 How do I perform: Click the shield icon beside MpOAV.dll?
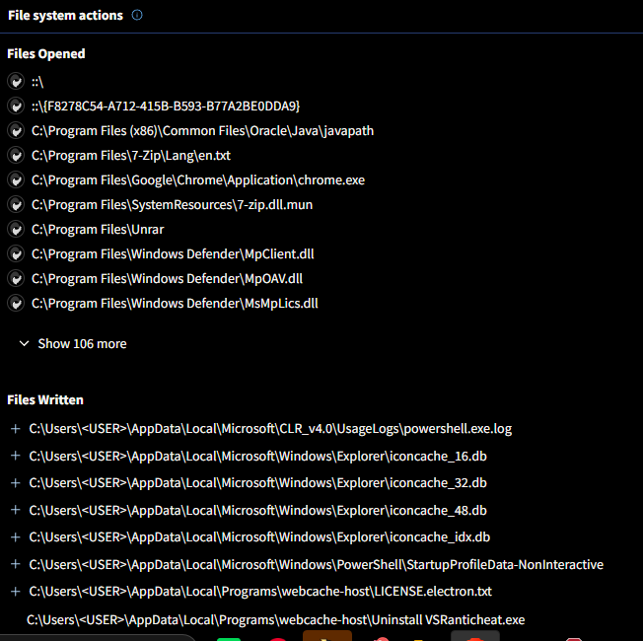pyautogui.click(x=16, y=278)
